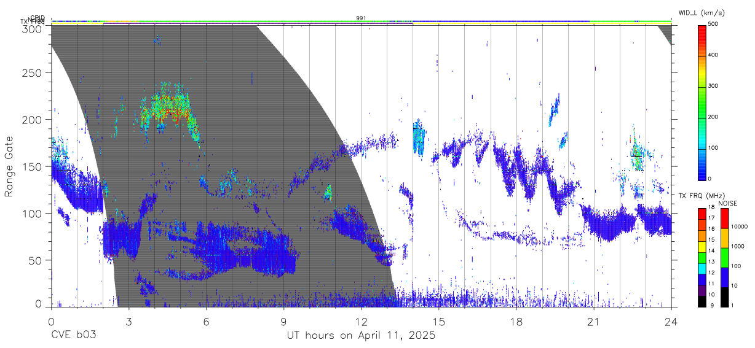Click the 400 tick on the width color bar
This screenshot has width=755, height=348.
click(713, 55)
